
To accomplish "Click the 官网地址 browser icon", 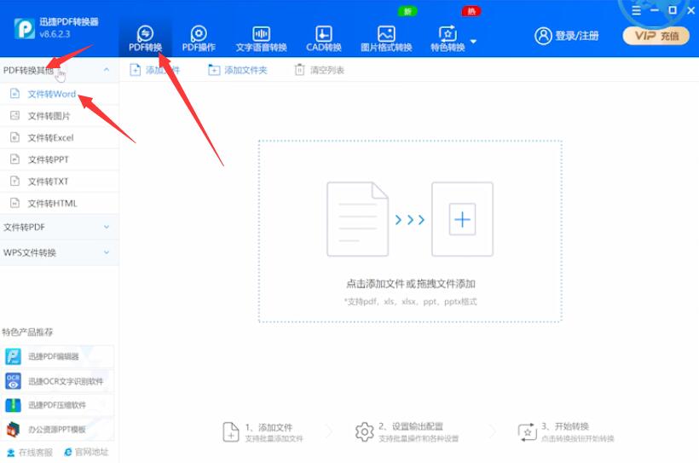I will (68, 452).
